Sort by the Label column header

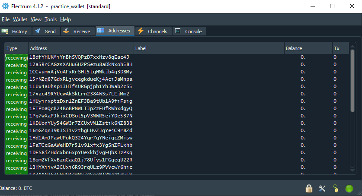coord(209,48)
